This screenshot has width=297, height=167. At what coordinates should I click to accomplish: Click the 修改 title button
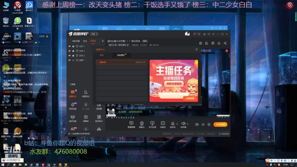(x=145, y=41)
